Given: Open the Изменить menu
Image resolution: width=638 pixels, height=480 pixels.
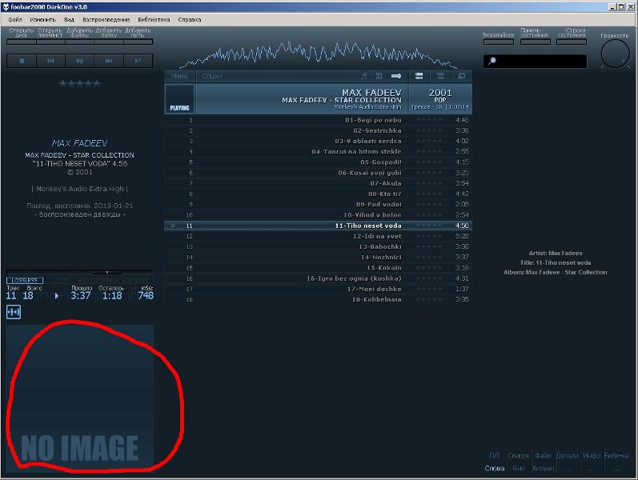Looking at the screenshot, I should (42, 19).
